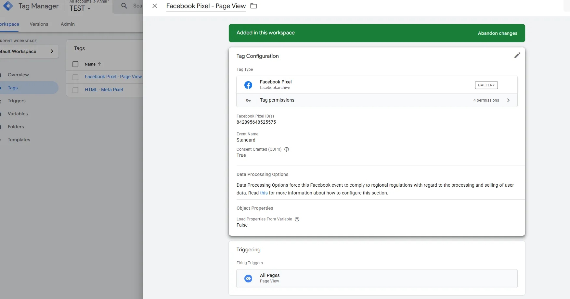This screenshot has height=299, width=570.
Task: Click the Facebook Pixel logo icon
Action: [x=248, y=85]
